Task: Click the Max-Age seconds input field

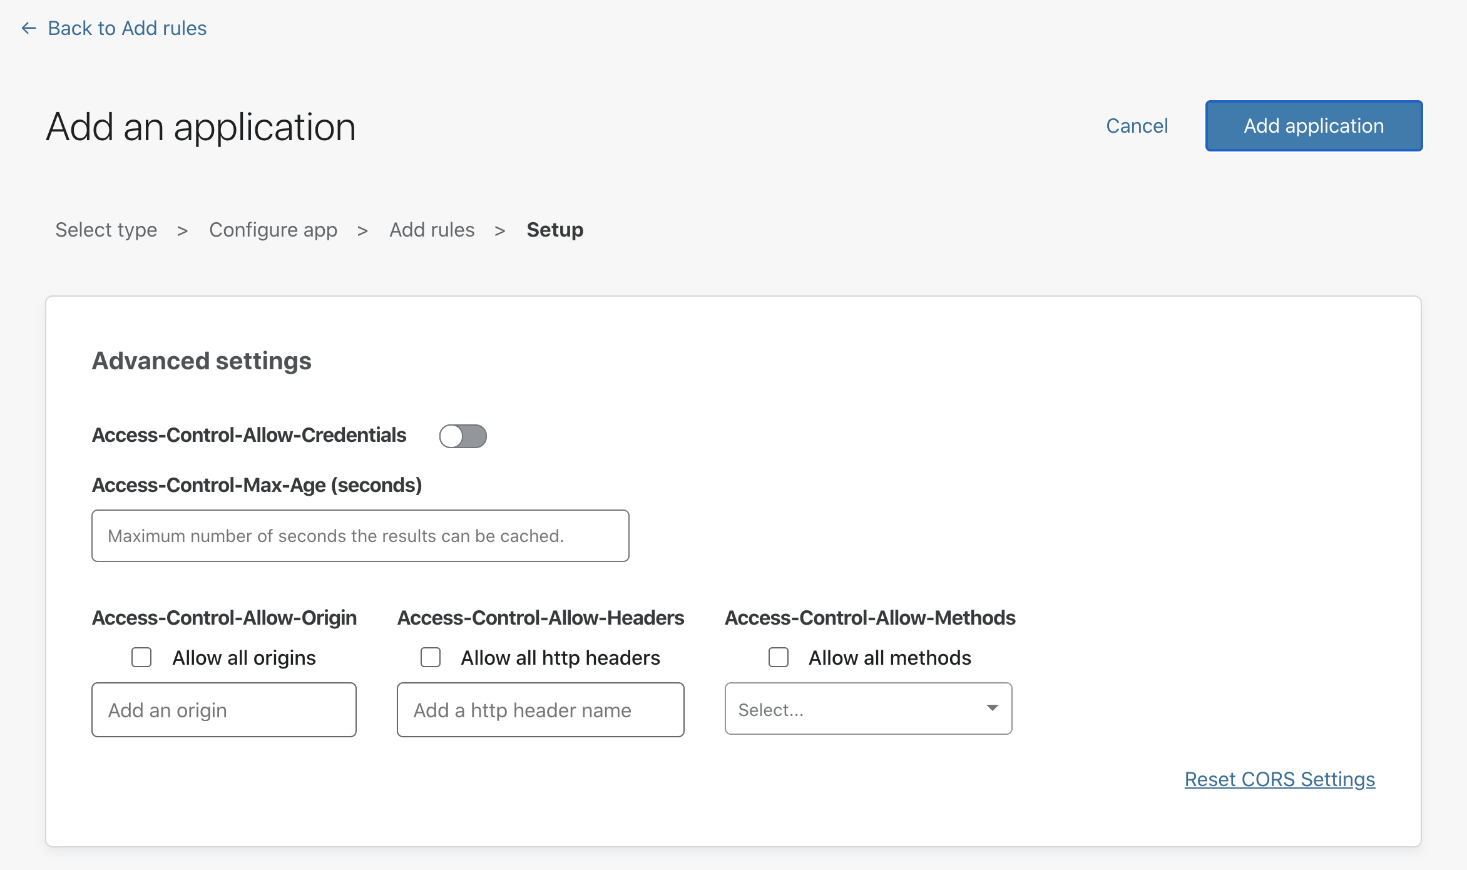Action: click(x=360, y=536)
